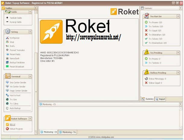
Task: Collapse the Seting section
Action: tap(30, 32)
